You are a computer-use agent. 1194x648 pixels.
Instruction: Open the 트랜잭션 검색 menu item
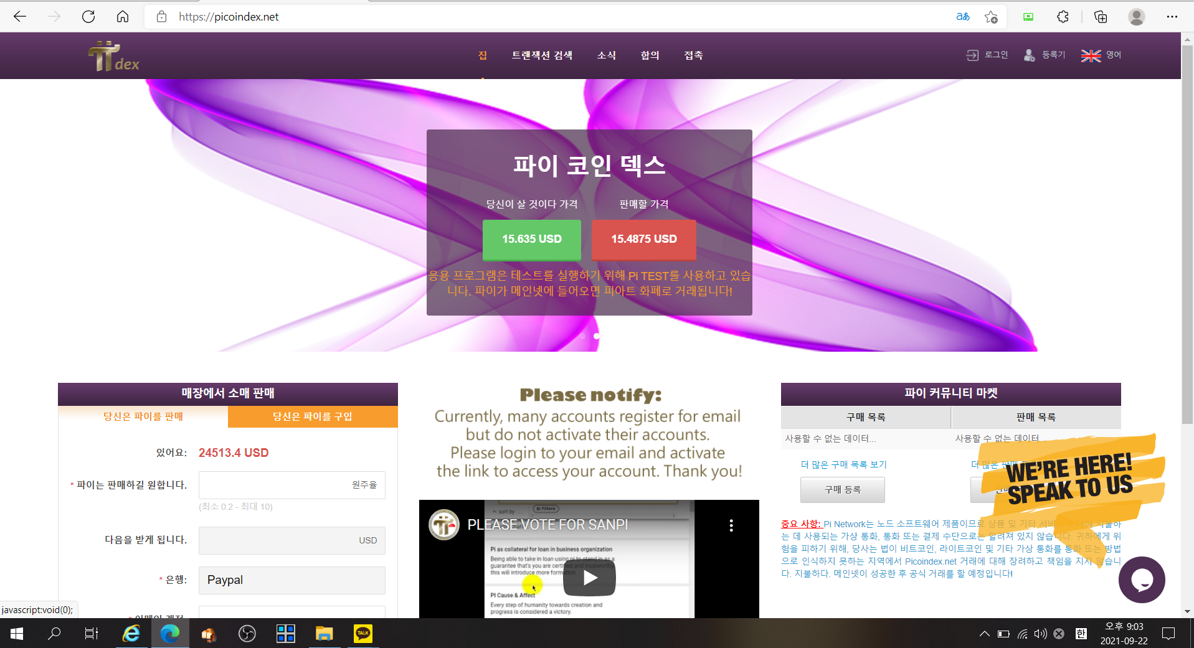click(542, 55)
